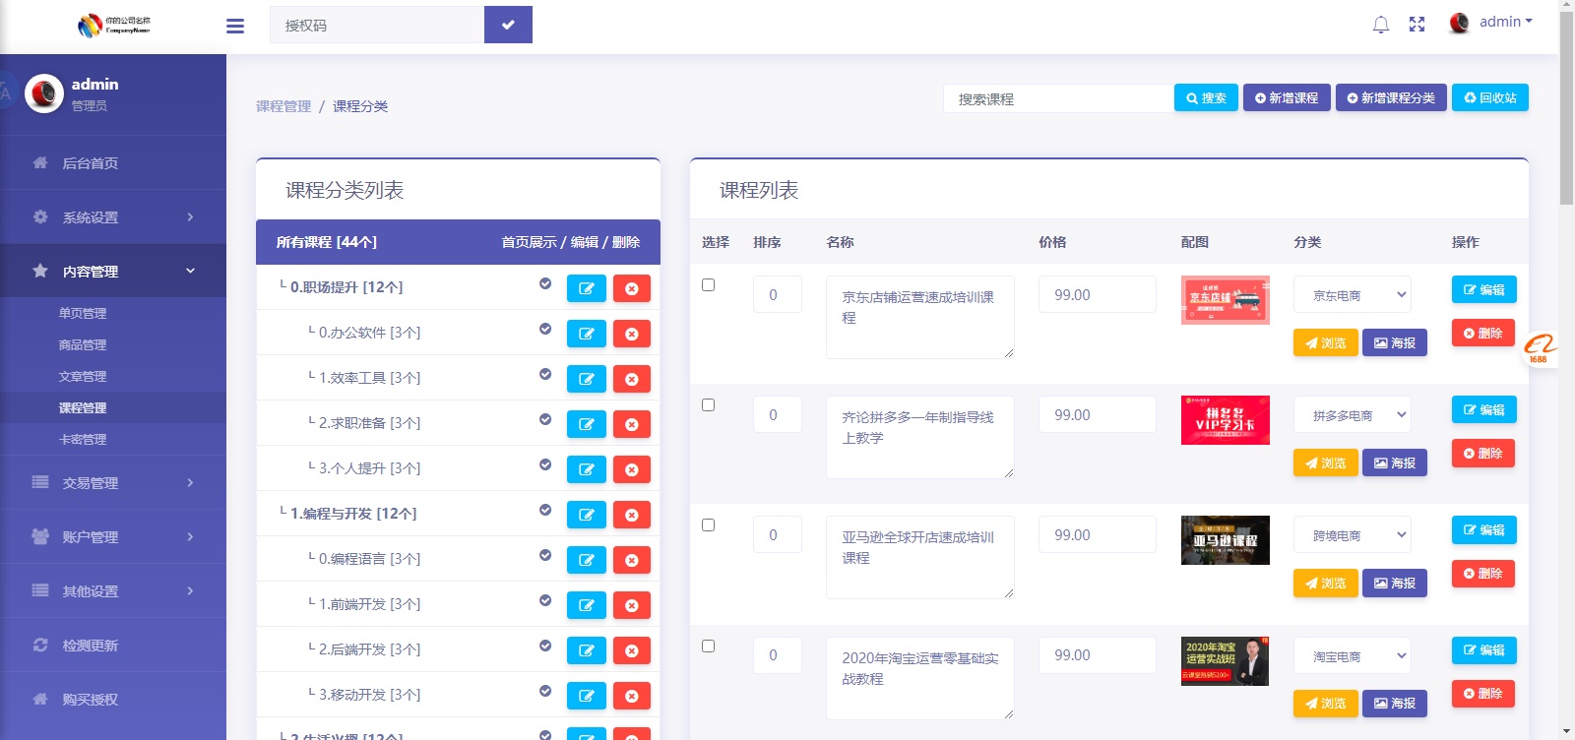Viewport: 1575px width, 740px height.
Task: Edit the 2.求职准备 category
Action: [587, 424]
